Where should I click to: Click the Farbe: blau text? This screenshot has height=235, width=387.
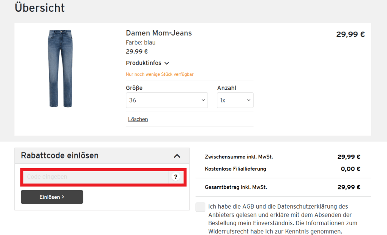[x=141, y=43]
